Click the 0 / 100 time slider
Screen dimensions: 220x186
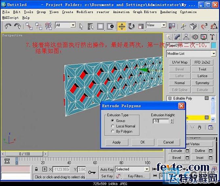[24, 154]
